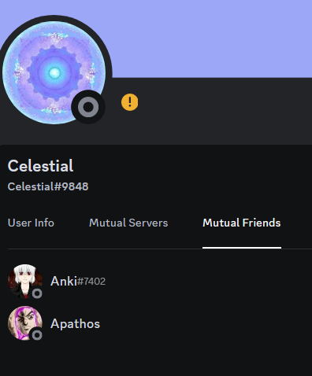Switch to the User Info tab

[31, 223]
